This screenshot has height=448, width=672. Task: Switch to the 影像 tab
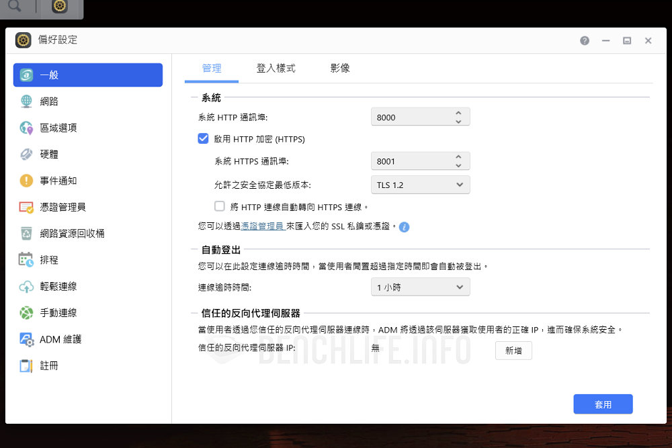pos(339,69)
